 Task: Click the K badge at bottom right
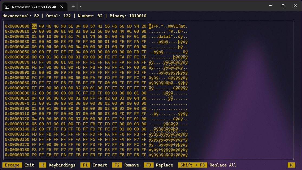tap(291, 165)
